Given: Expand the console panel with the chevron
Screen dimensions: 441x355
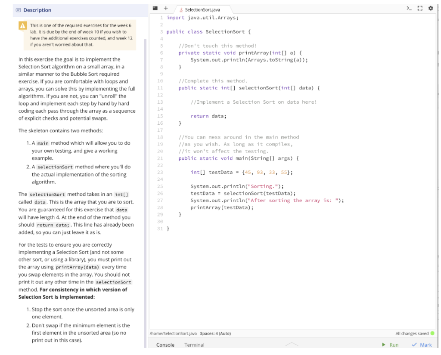Looking at the screenshot, I should pyautogui.click(x=292, y=344).
